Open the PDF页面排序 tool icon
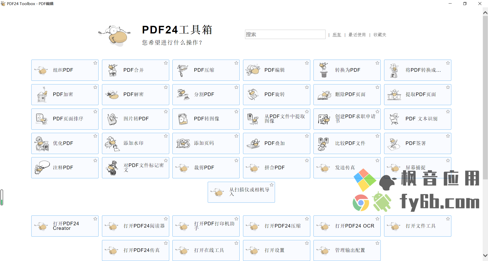 tap(42, 119)
